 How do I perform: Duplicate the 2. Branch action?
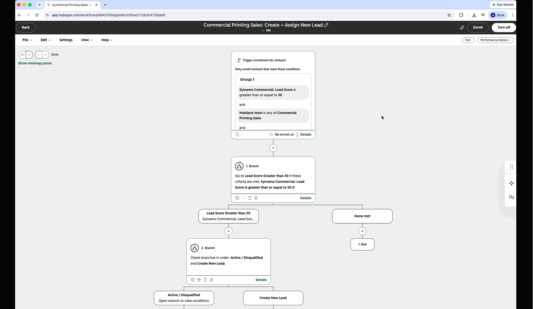click(x=193, y=280)
